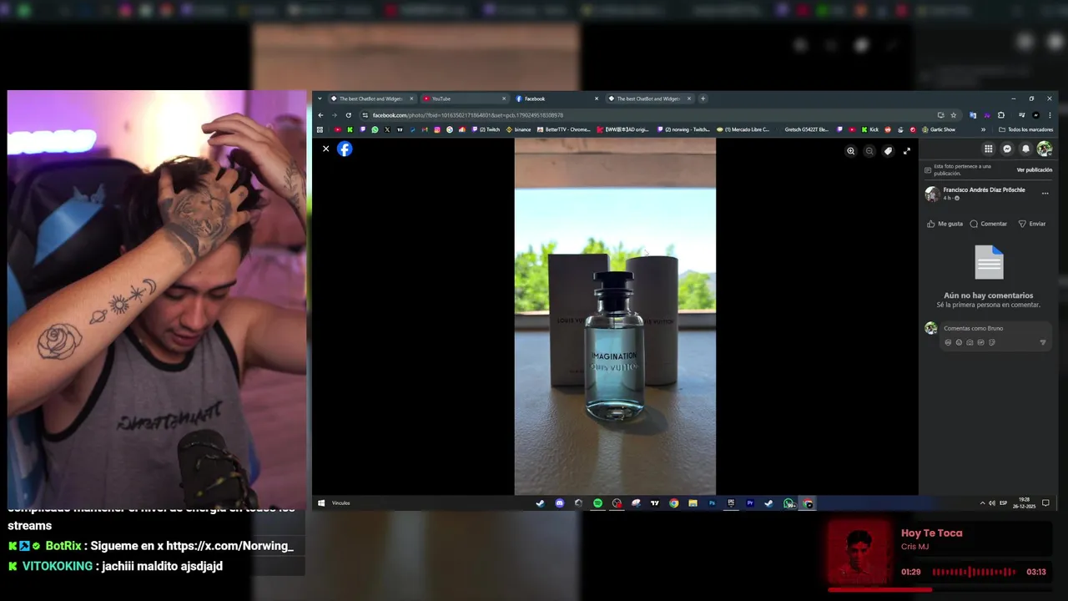Zoom in on the photo
This screenshot has width=1068, height=601.
(x=851, y=151)
